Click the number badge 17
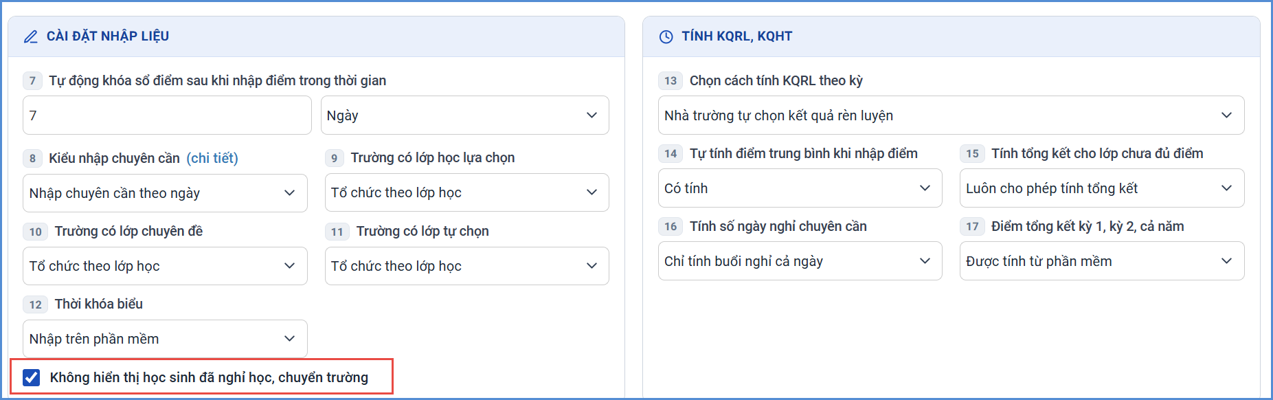 (x=972, y=226)
